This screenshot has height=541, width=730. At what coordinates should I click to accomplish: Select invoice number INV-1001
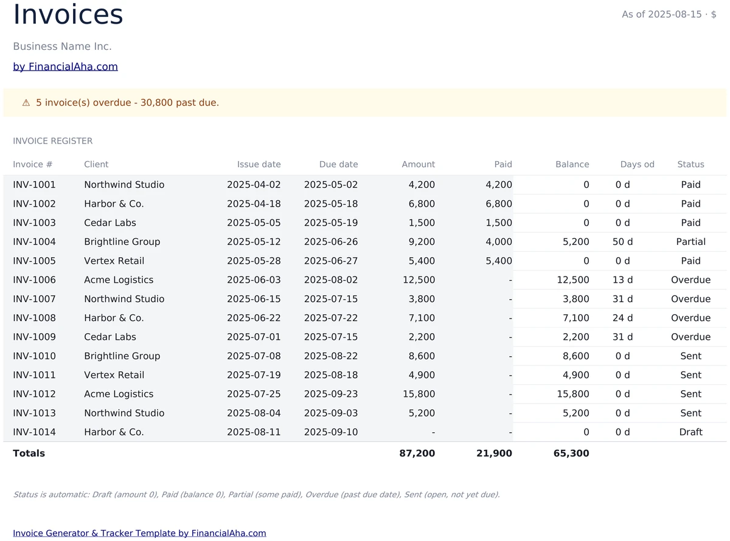click(x=34, y=185)
